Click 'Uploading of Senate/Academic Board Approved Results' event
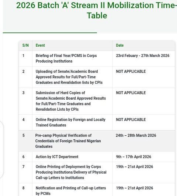177x196 pixels. 69,77
